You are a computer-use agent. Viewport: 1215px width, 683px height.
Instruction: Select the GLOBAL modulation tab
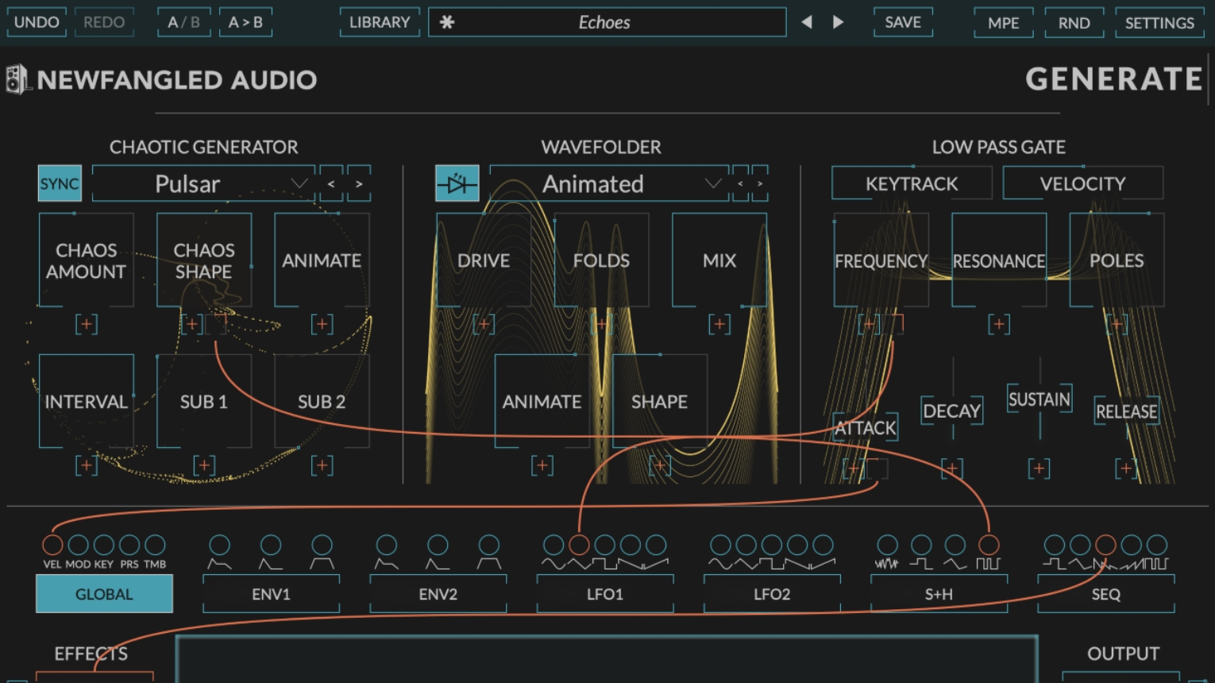click(x=104, y=593)
